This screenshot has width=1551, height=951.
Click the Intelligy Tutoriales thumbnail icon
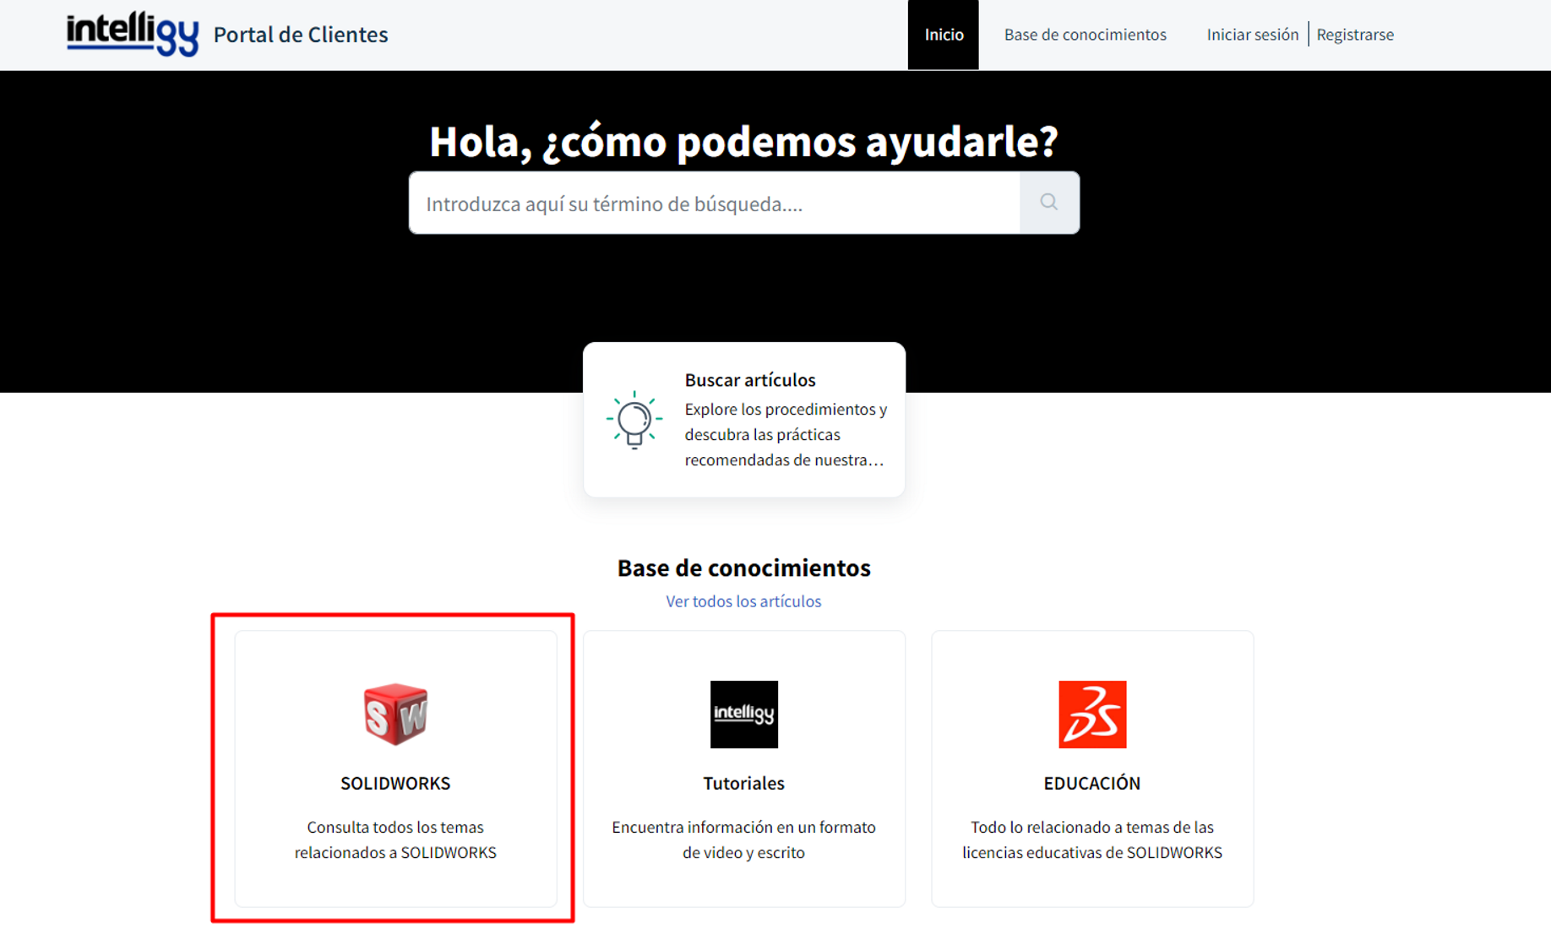click(744, 715)
